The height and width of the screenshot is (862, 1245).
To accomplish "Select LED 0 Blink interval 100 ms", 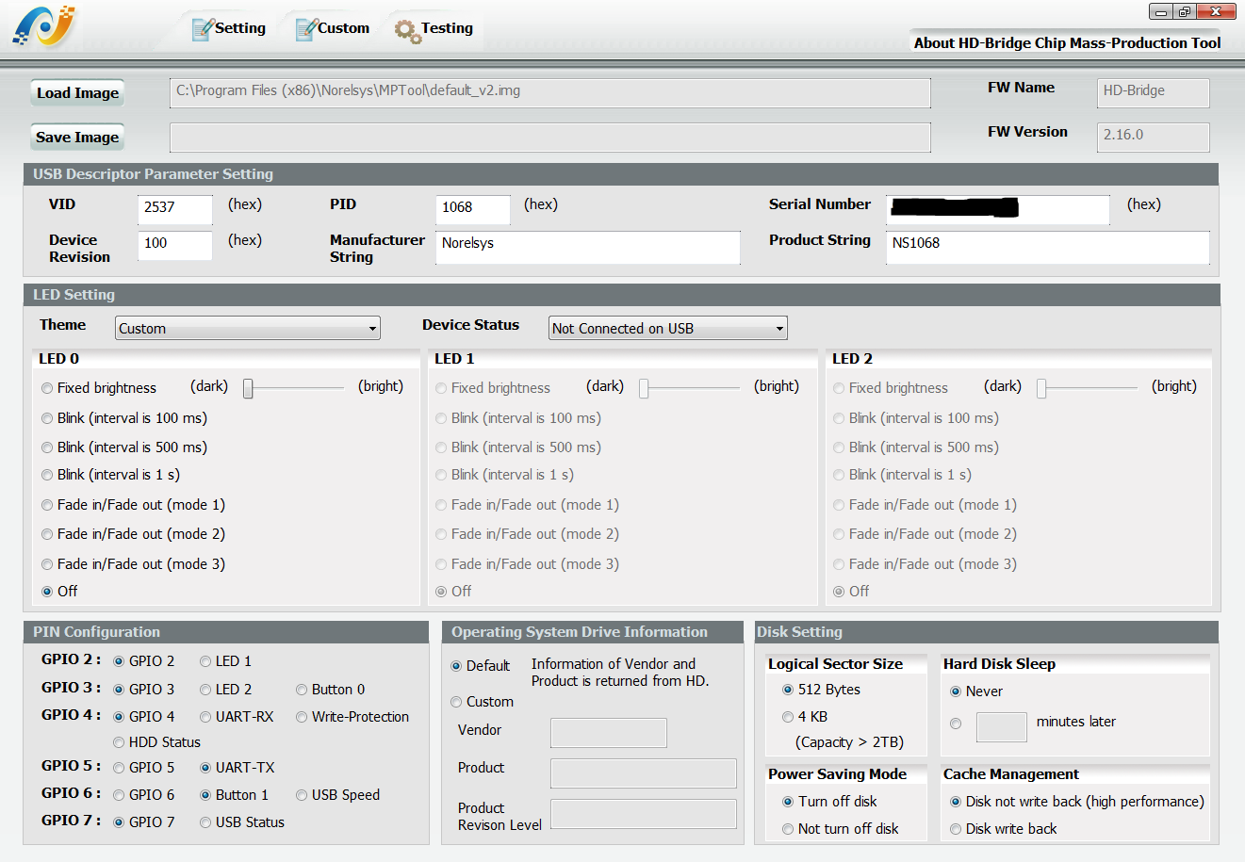I will pos(124,418).
